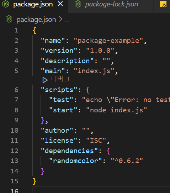The height and width of the screenshot is (193, 170).
Task: Click the "test" key on line 7
Action: 61,100
